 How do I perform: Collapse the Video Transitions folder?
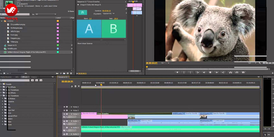(1, 96)
